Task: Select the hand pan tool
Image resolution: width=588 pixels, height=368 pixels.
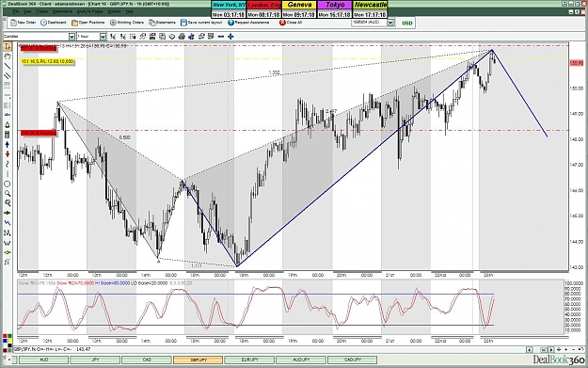Action: (x=8, y=56)
